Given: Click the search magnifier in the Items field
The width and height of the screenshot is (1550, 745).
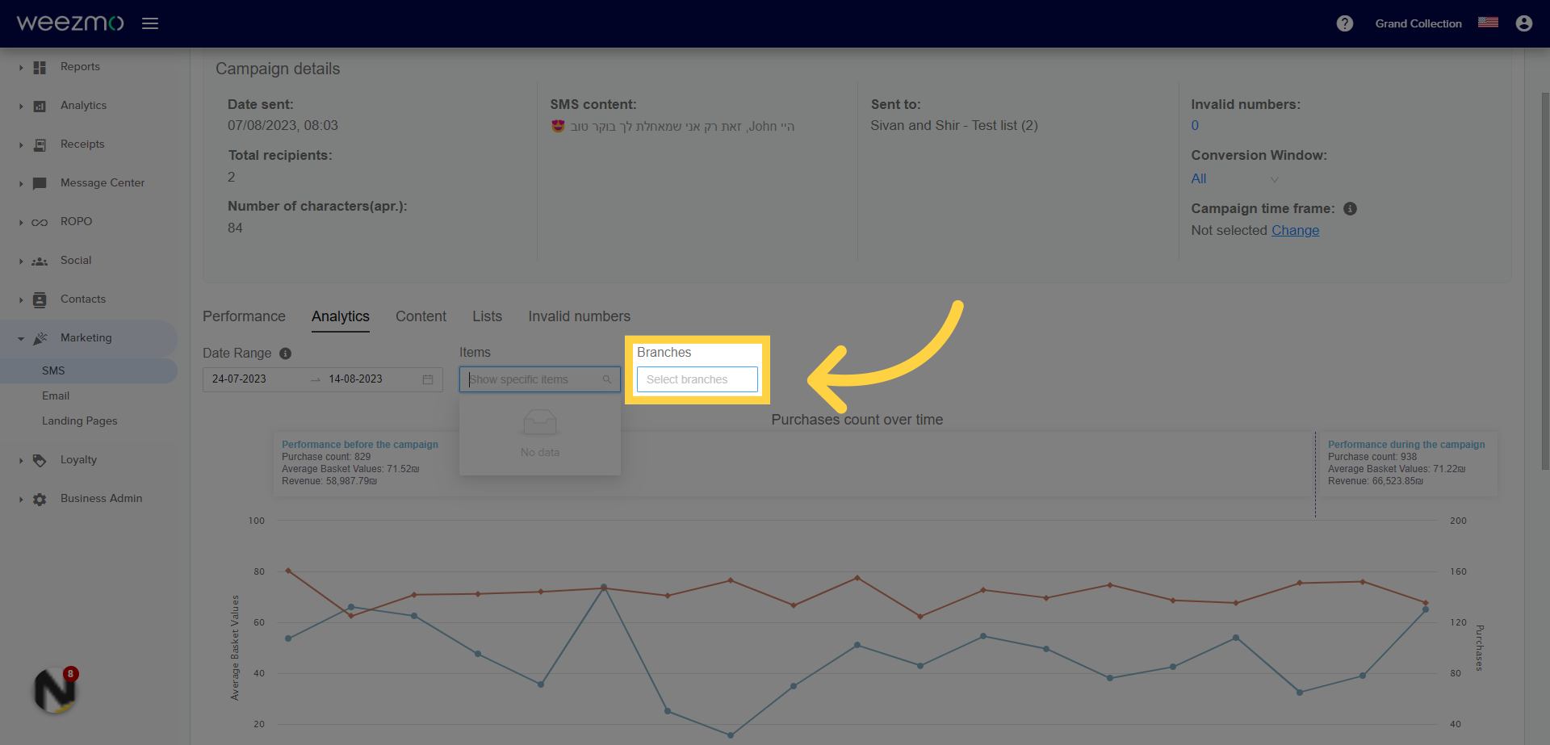Looking at the screenshot, I should [606, 379].
